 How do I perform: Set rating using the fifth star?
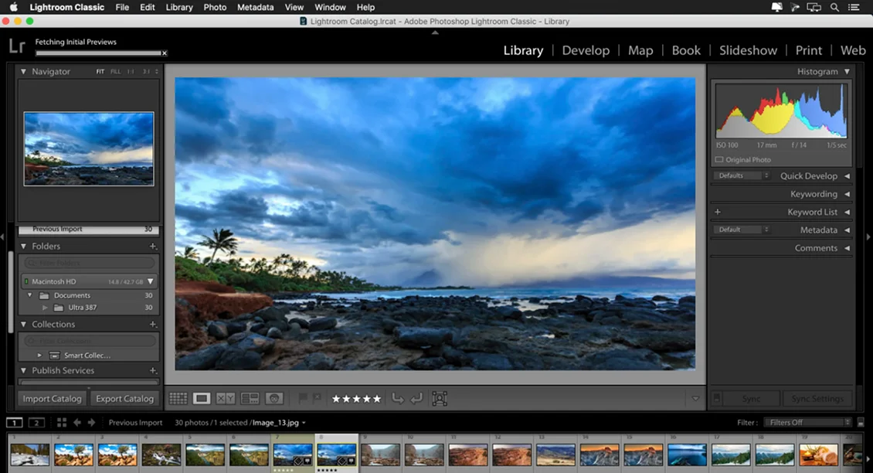(377, 399)
